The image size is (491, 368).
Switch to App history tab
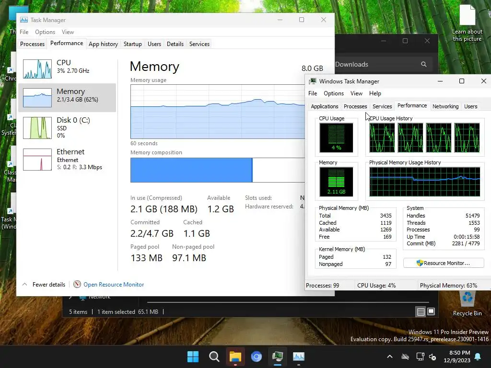click(103, 44)
